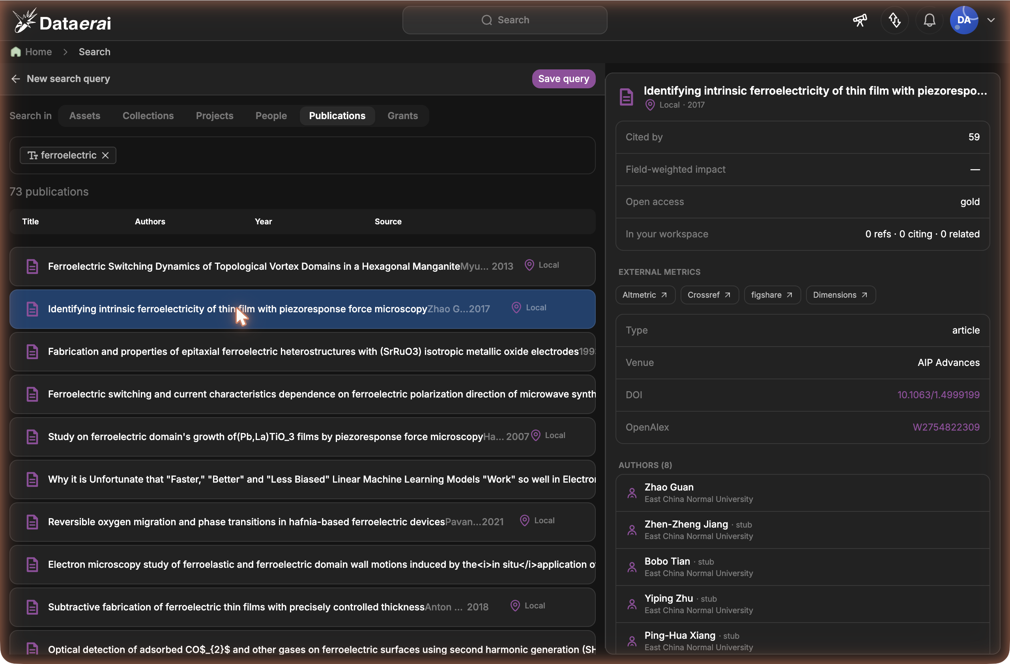This screenshot has width=1010, height=664.
Task: Focus the top Search field
Action: pos(505,20)
